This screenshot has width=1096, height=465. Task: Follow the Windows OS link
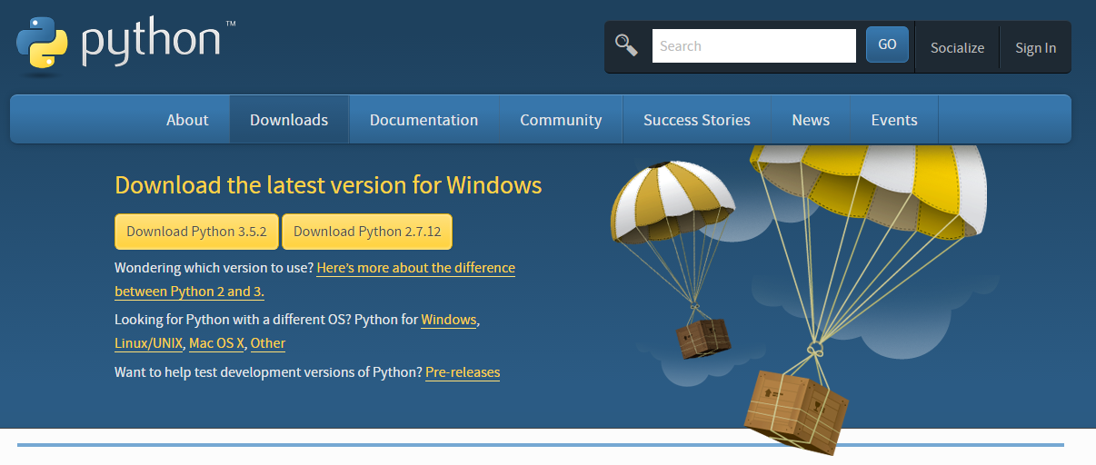coord(449,320)
